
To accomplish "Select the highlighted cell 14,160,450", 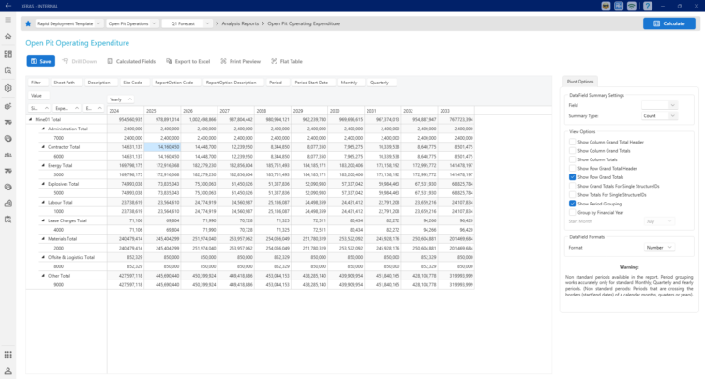I will coord(162,147).
